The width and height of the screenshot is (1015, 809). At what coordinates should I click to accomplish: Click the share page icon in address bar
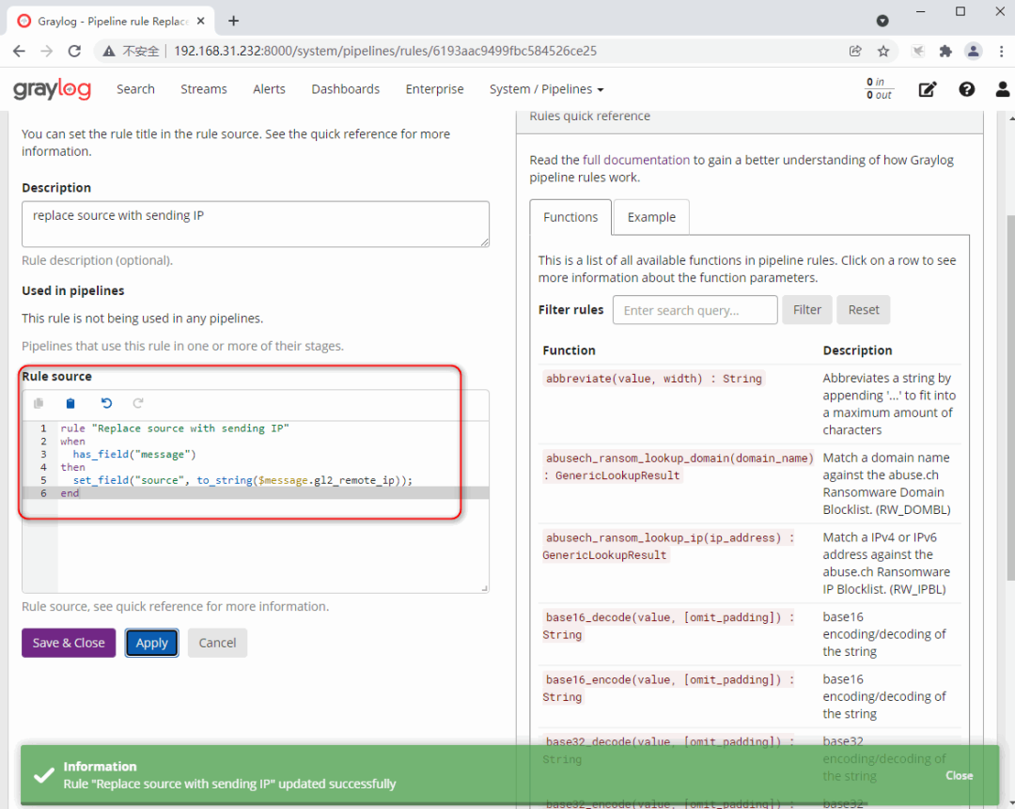(855, 51)
